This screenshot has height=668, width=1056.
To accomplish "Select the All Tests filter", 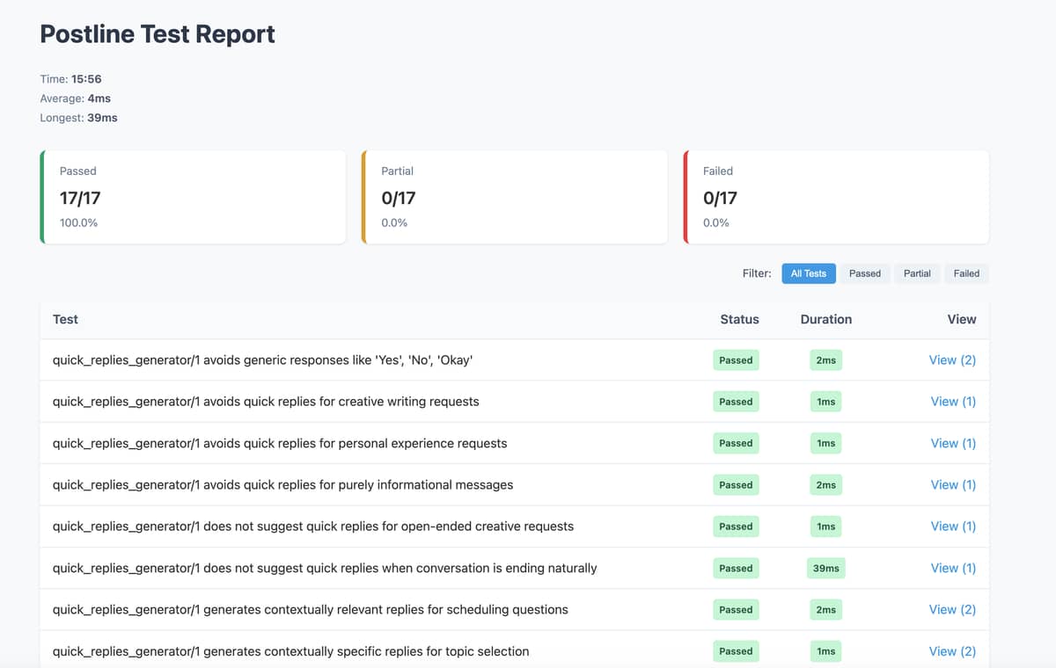I will pos(808,273).
